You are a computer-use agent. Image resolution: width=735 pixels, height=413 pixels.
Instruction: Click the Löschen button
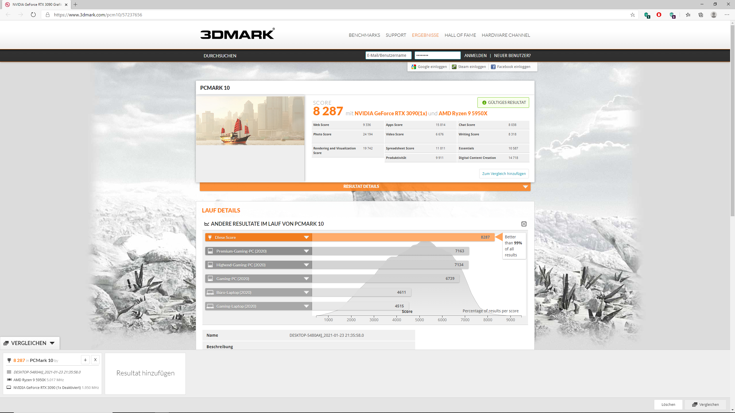[668, 404]
